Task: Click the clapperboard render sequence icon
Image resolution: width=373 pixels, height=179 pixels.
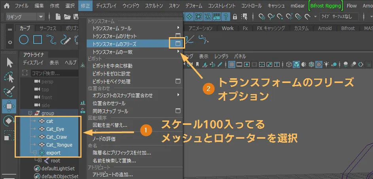Action: tap(216, 17)
